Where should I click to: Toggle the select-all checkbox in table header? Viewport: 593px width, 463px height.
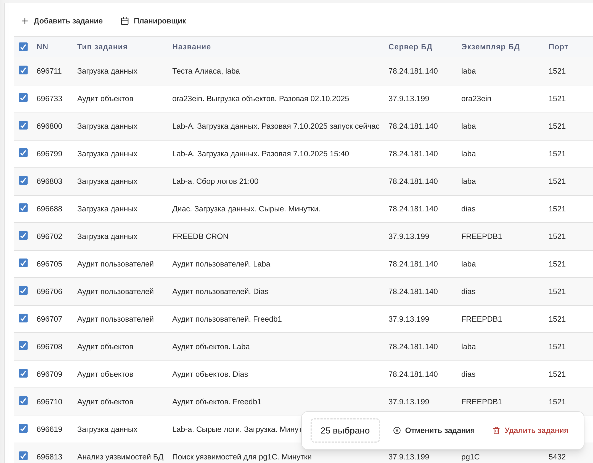23,47
